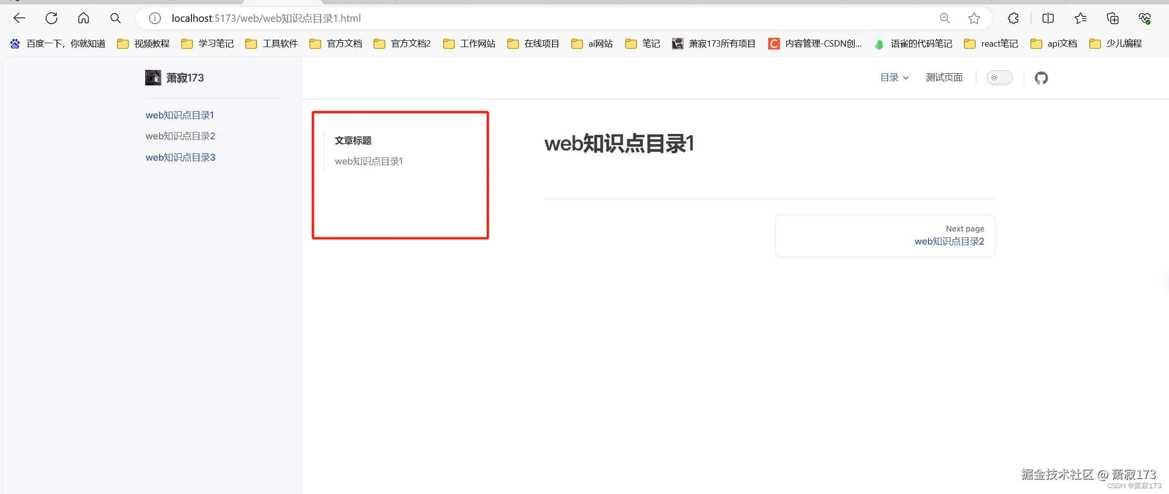Open the 视频教程 bookmark folder
1169x494 pixels.
tap(143, 44)
